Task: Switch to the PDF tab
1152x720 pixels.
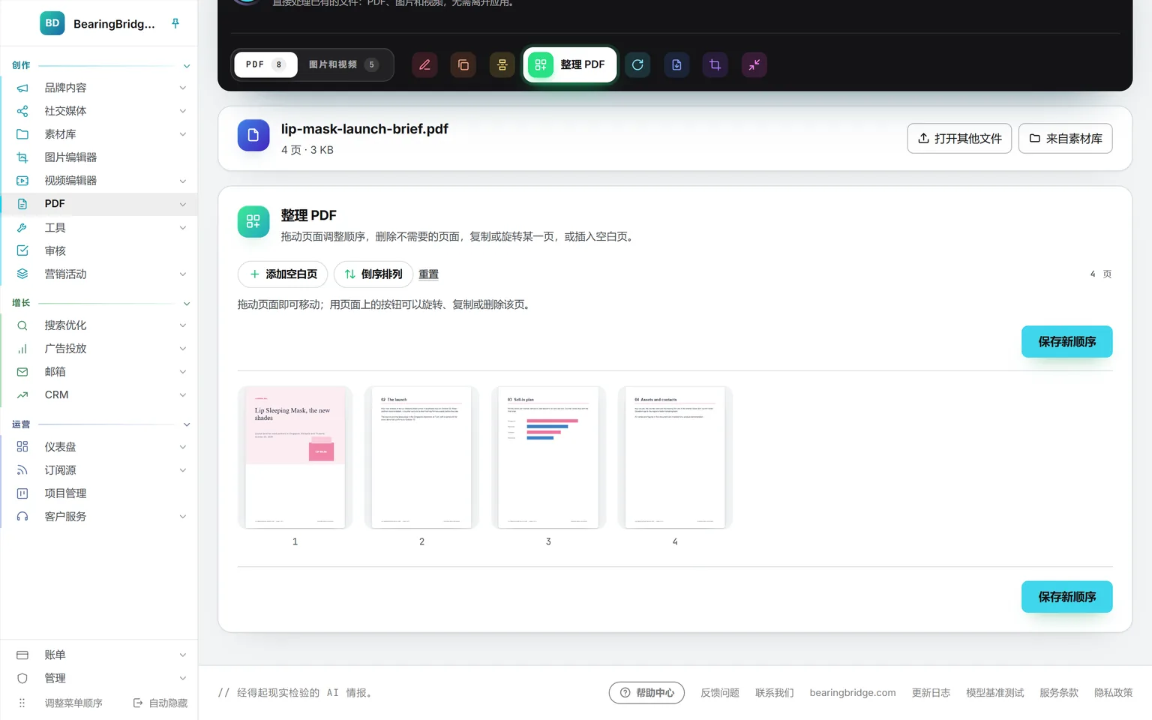Action: pyautogui.click(x=265, y=64)
